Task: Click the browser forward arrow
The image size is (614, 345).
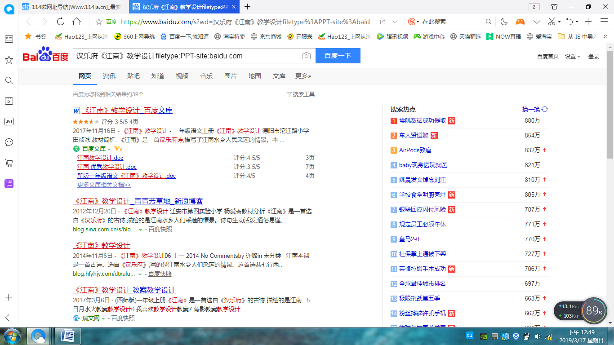Action: click(x=44, y=22)
